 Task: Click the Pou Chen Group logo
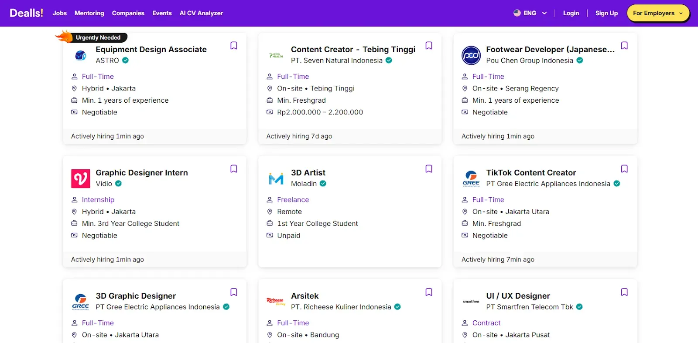tap(471, 55)
